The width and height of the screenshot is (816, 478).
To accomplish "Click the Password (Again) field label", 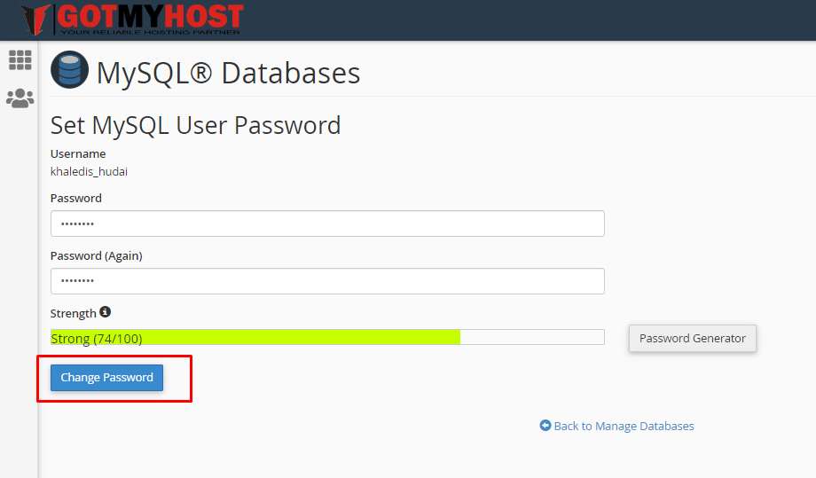I will tap(96, 255).
